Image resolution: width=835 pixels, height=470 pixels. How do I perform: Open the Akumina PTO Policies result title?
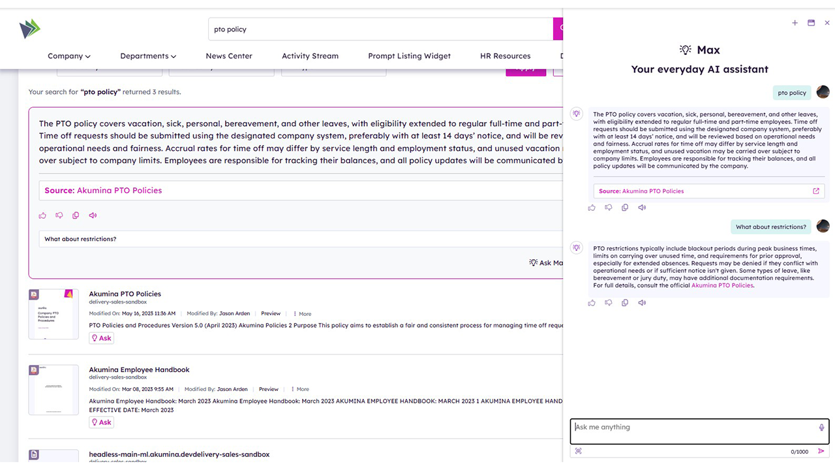[125, 294]
